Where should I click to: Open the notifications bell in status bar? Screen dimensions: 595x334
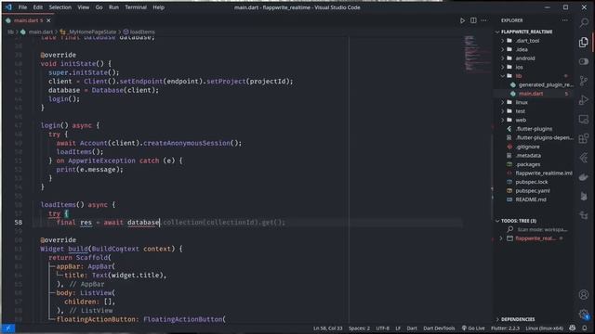coord(585,328)
